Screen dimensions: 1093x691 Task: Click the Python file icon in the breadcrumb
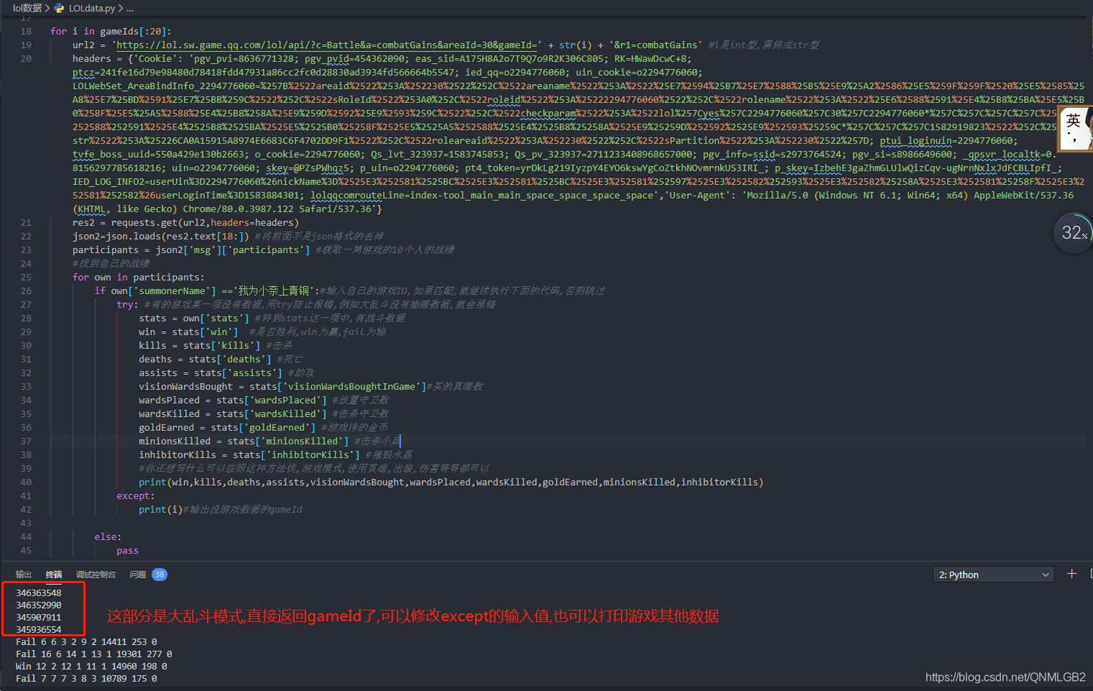pos(60,8)
